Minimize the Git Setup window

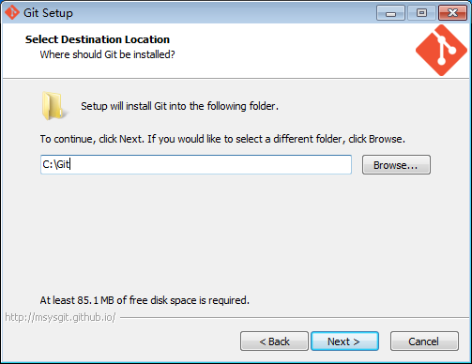point(390,13)
